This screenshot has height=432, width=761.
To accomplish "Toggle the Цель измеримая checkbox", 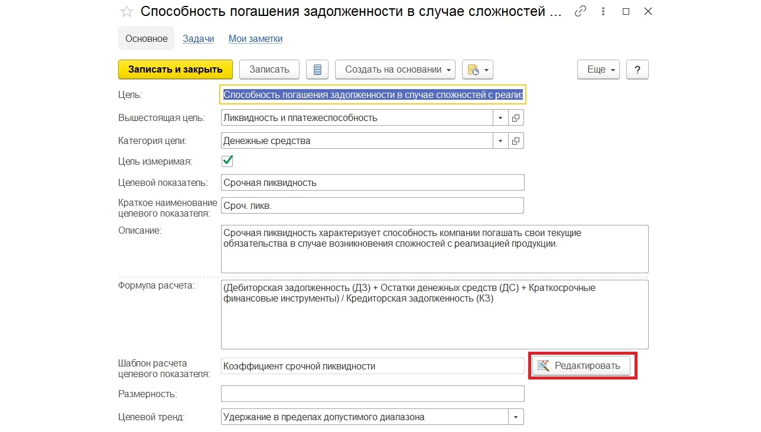I will (227, 161).
